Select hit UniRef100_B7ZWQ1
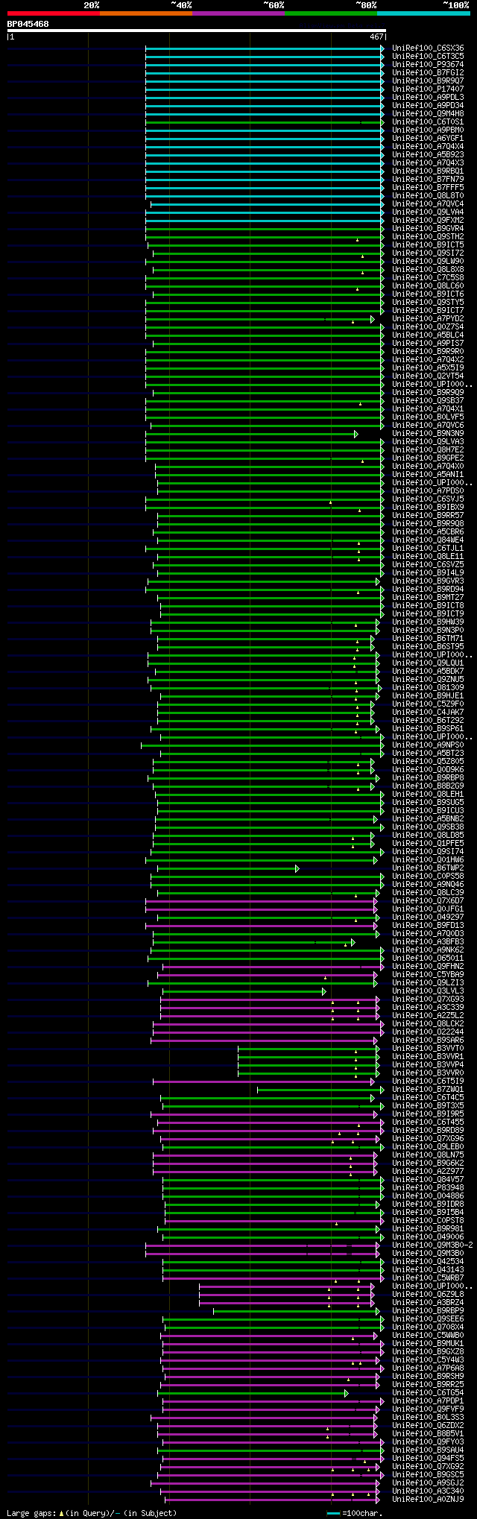The height and width of the screenshot is (1519, 477). (428, 1089)
